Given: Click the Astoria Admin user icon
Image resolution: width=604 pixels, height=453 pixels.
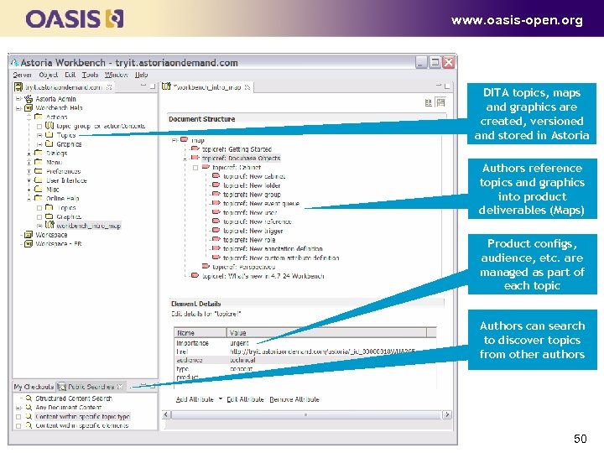Looking at the screenshot, I should click(x=29, y=99).
